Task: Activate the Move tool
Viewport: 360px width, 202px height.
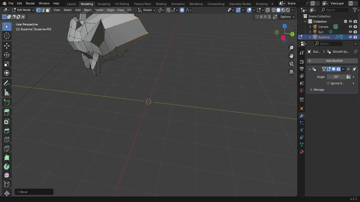Action: point(7,46)
